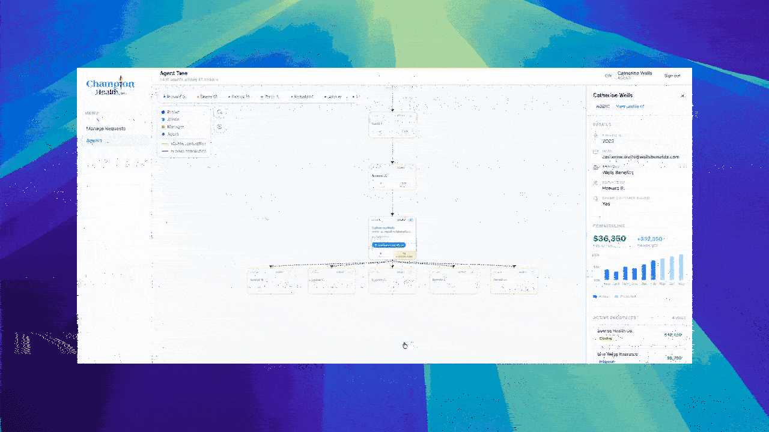
Task: Expand the Eugene C. card in the bottom row
Action: tap(393, 280)
